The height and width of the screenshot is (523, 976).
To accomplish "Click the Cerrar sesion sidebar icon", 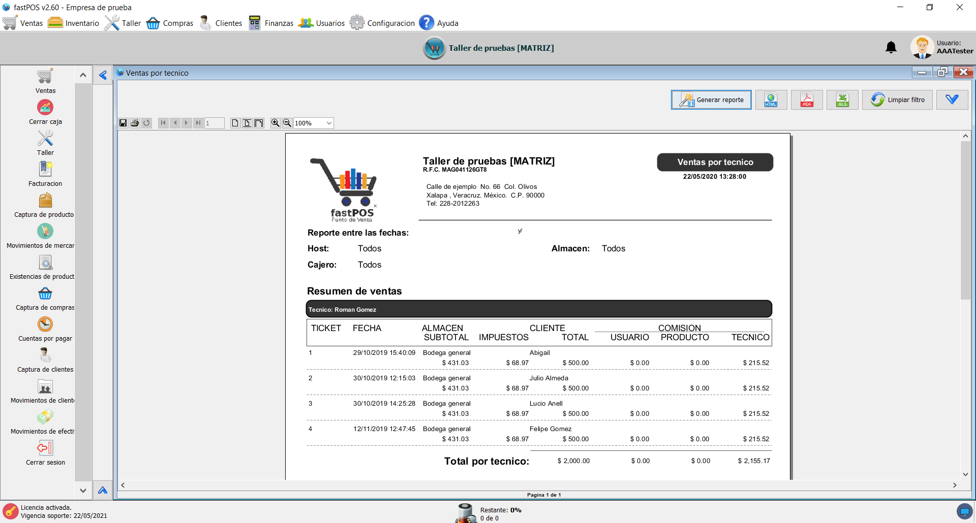I will (45, 448).
